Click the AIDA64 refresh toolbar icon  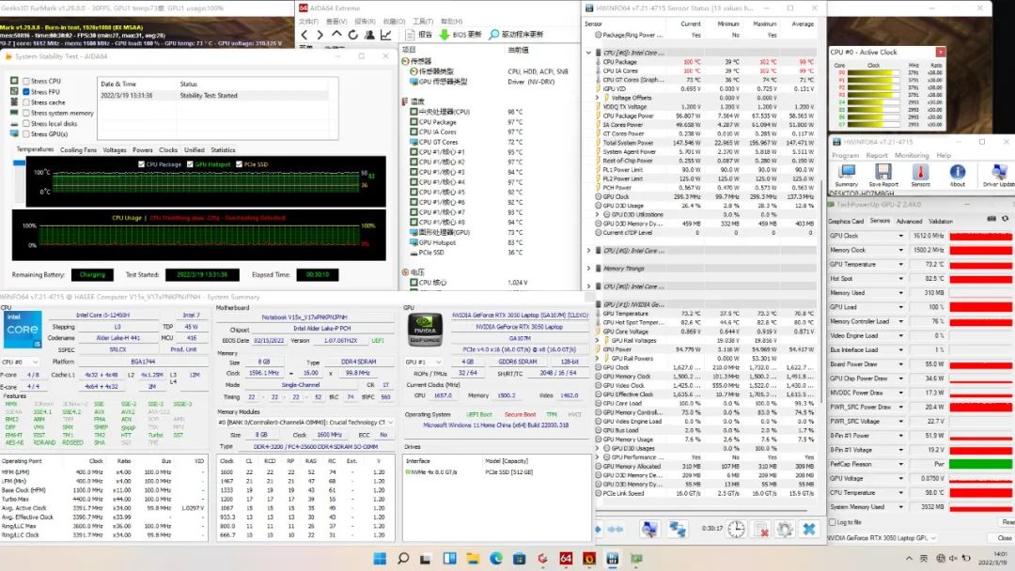(x=351, y=35)
